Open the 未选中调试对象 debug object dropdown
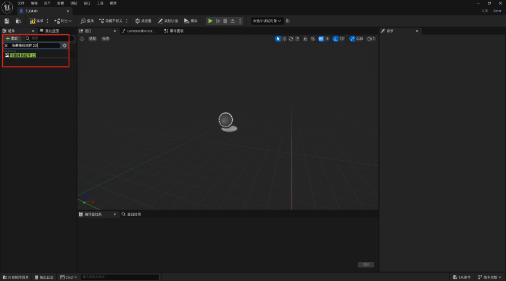The image size is (506, 281). pos(266,21)
